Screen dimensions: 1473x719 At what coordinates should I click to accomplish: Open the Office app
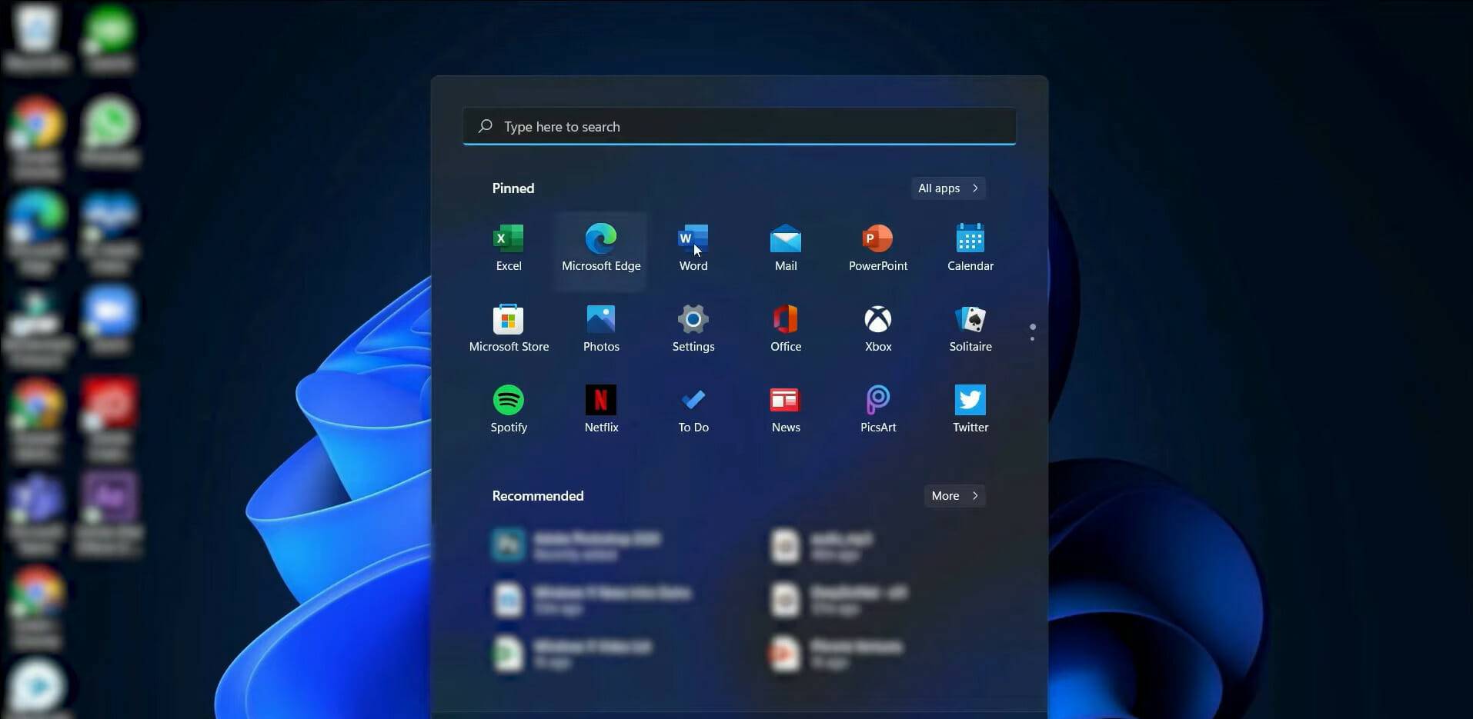[x=785, y=327]
